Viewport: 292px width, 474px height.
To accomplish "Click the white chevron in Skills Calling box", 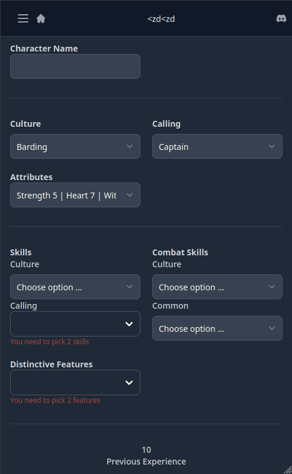I will (x=129, y=324).
